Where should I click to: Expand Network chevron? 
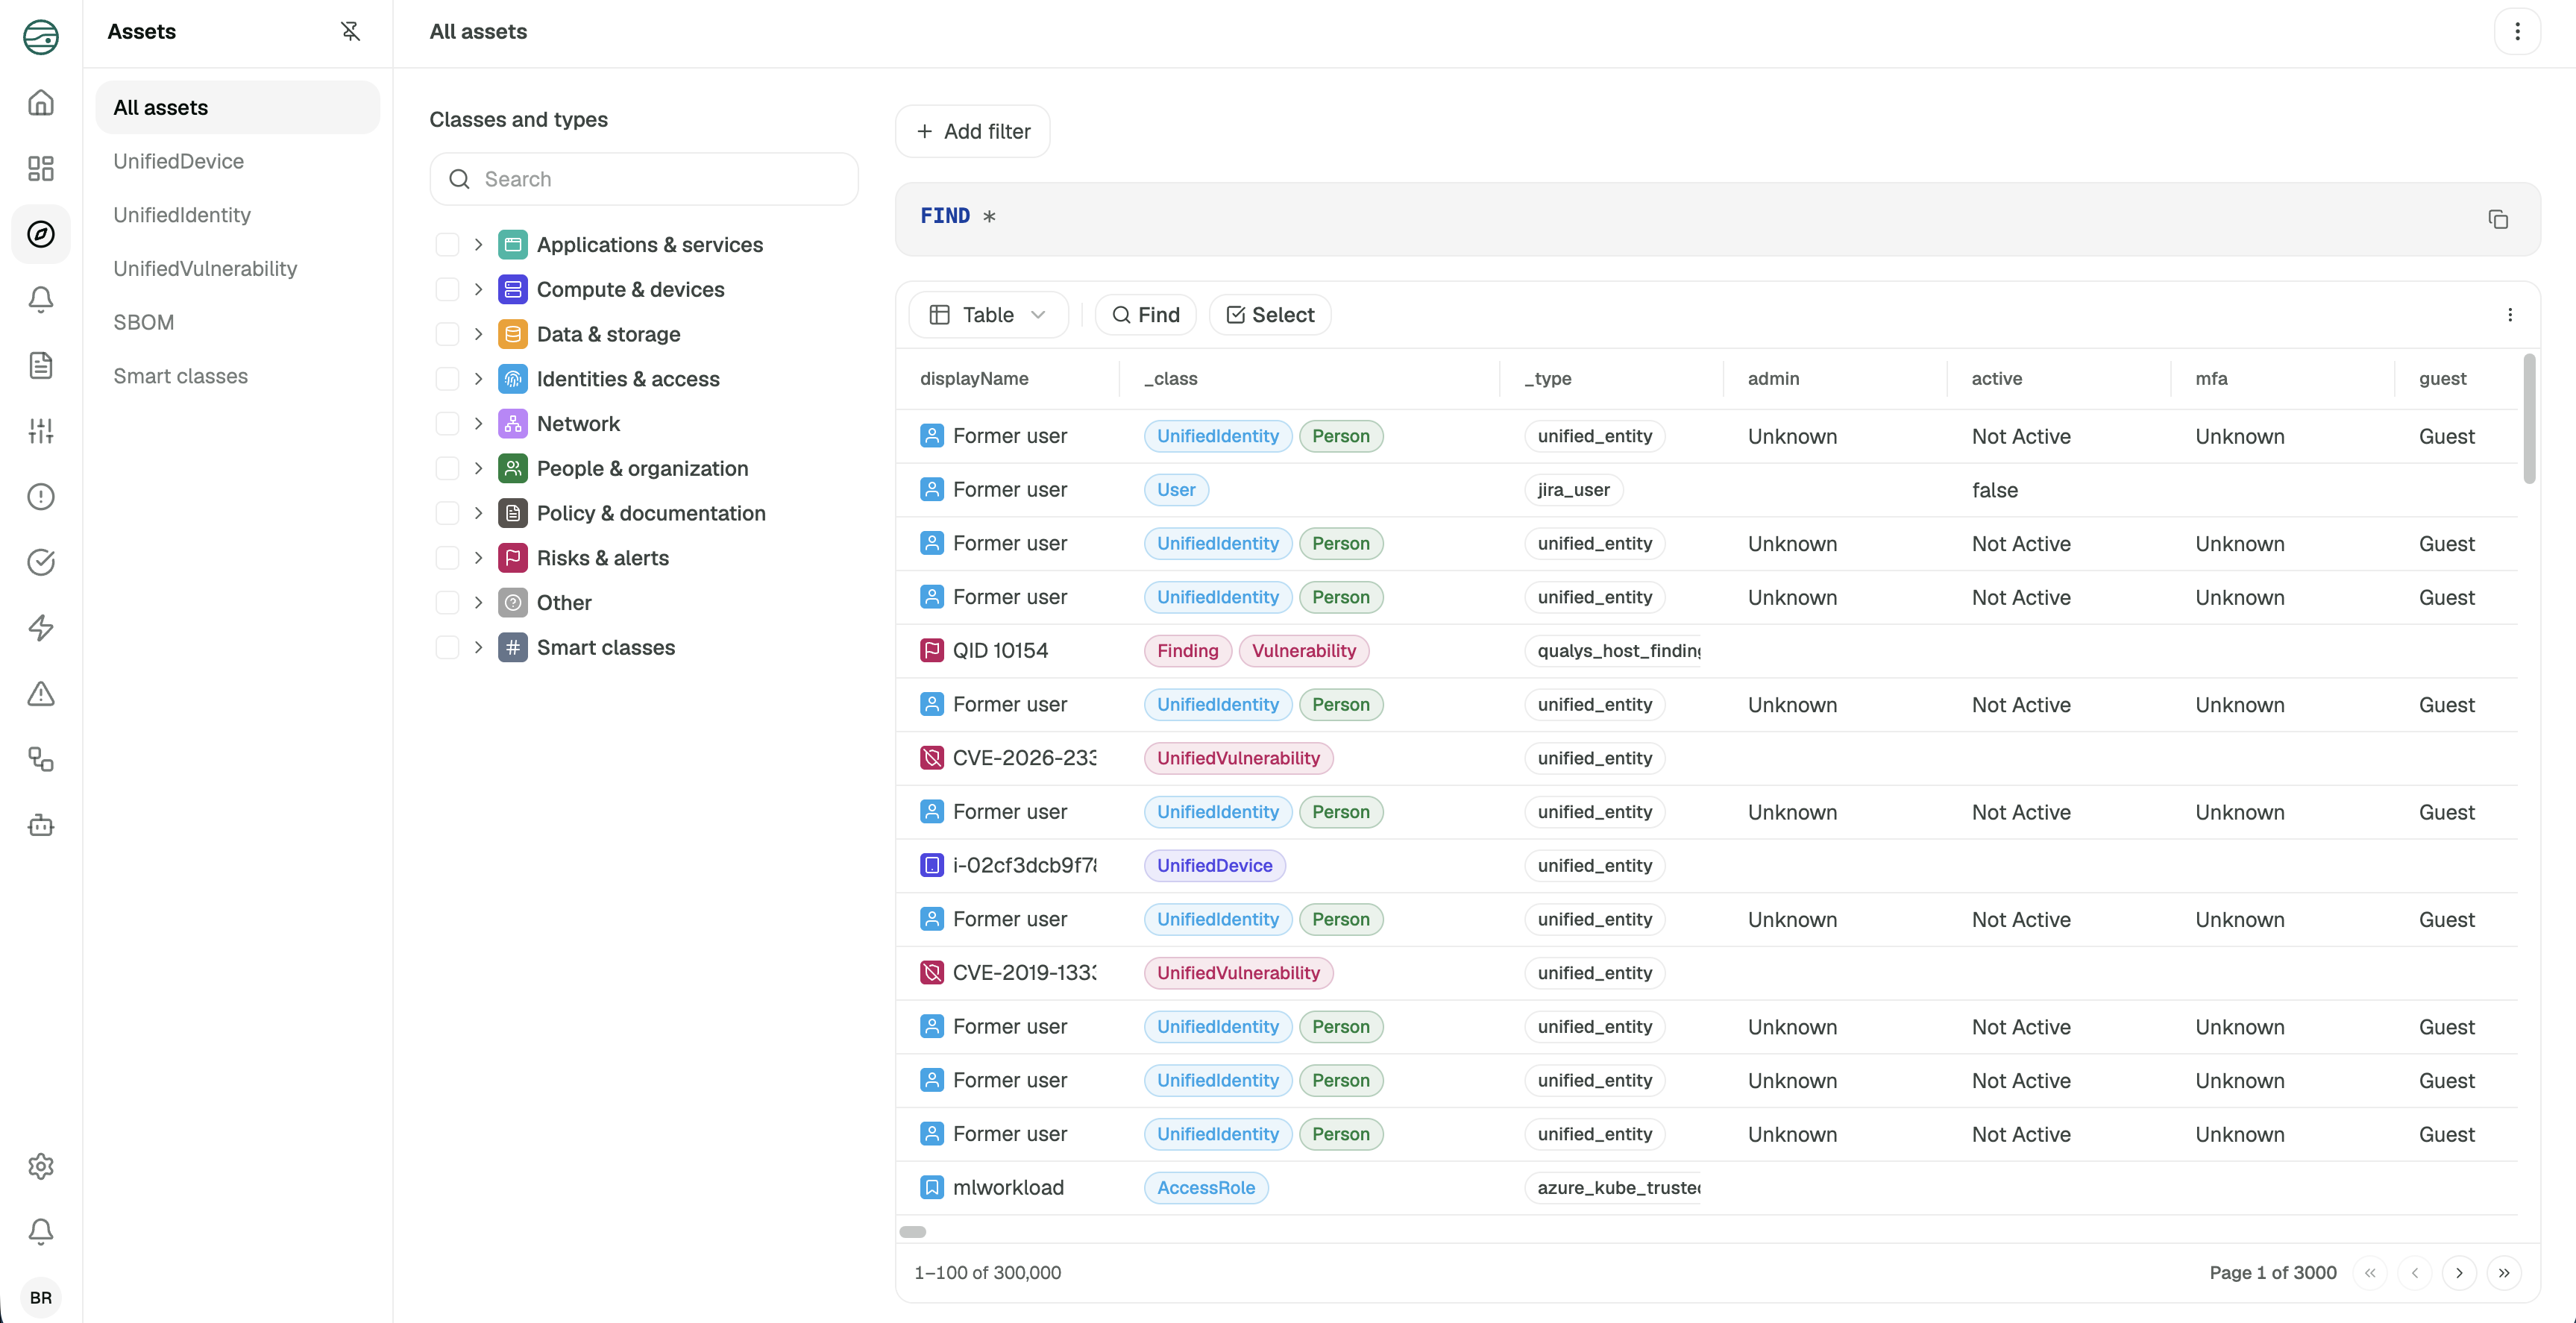[479, 424]
